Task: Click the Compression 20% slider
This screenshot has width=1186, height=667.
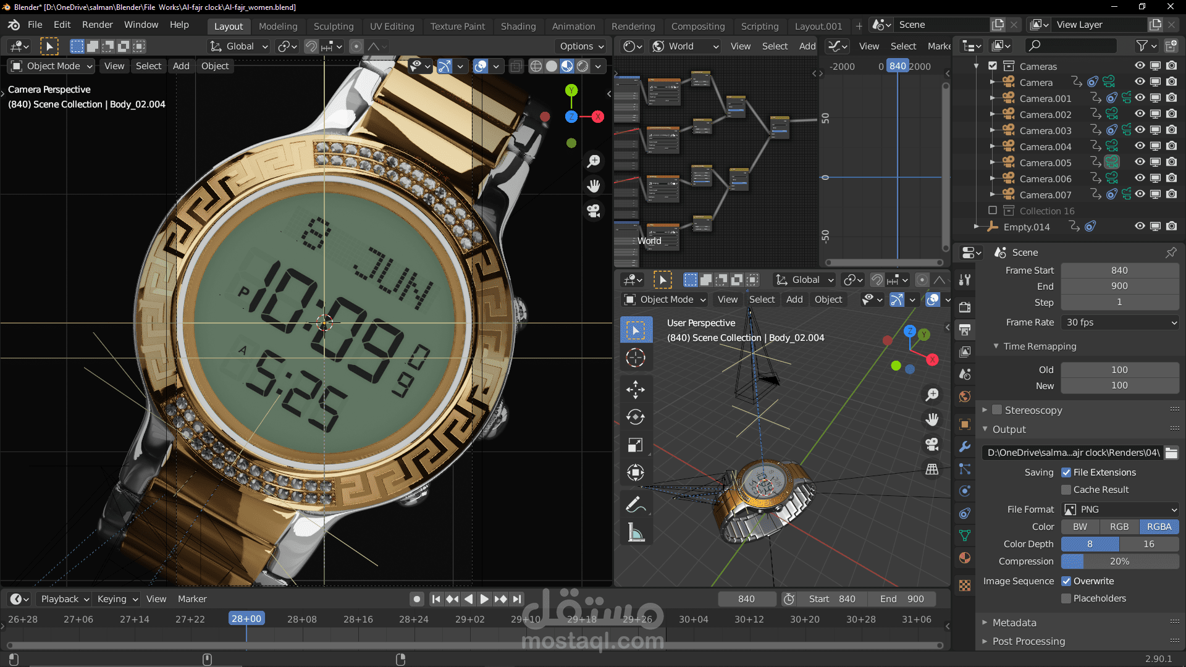Action: pos(1120,561)
